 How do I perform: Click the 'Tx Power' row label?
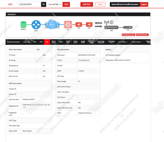(12, 55)
